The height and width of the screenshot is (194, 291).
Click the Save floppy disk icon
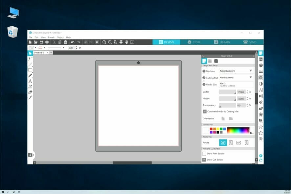tap(41, 42)
